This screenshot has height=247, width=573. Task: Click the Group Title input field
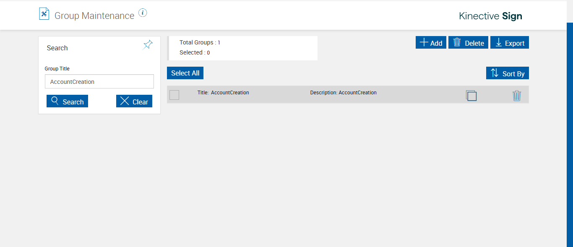coord(99,81)
